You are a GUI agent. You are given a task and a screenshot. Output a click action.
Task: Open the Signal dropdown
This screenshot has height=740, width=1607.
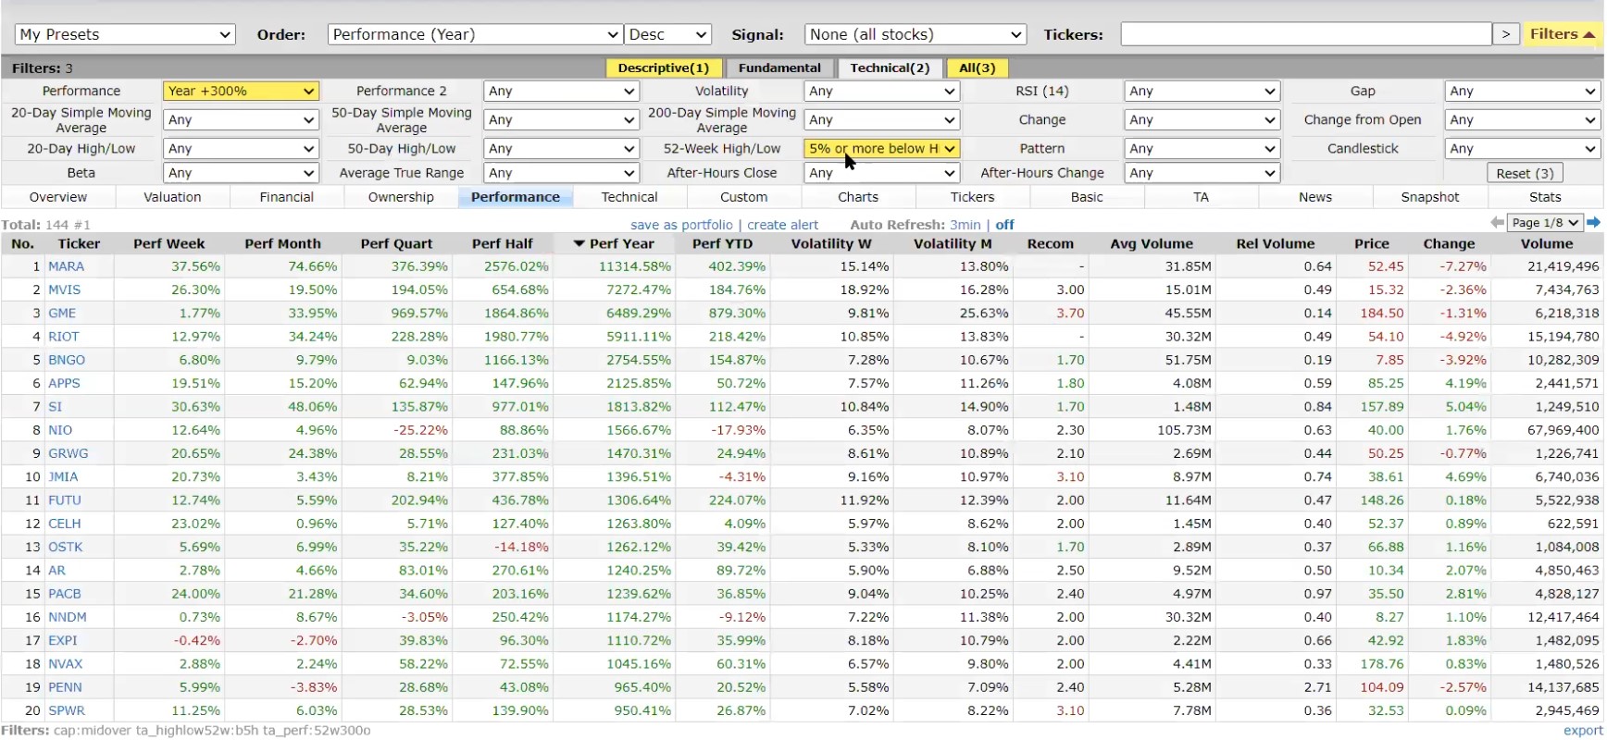(x=916, y=34)
